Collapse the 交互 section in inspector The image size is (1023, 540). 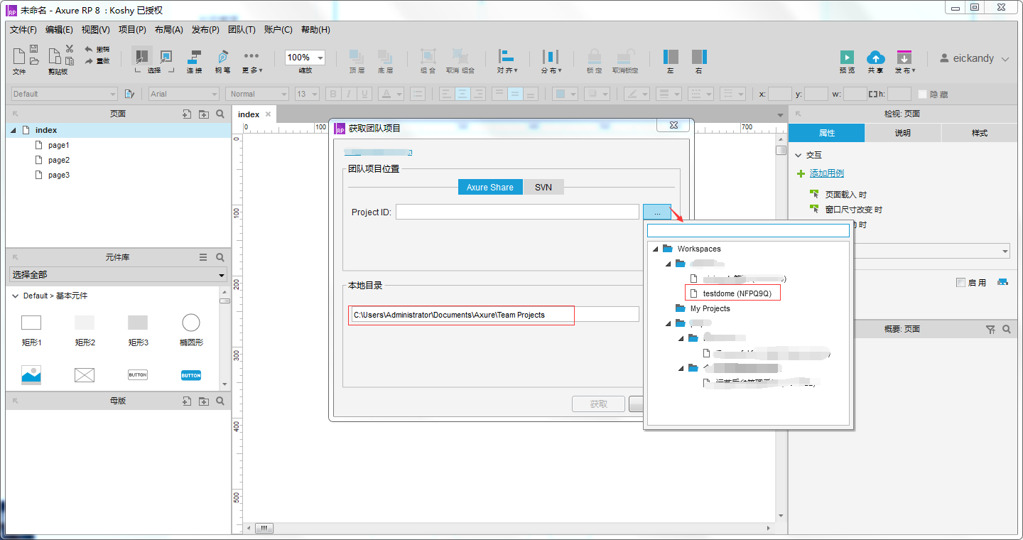coord(799,155)
